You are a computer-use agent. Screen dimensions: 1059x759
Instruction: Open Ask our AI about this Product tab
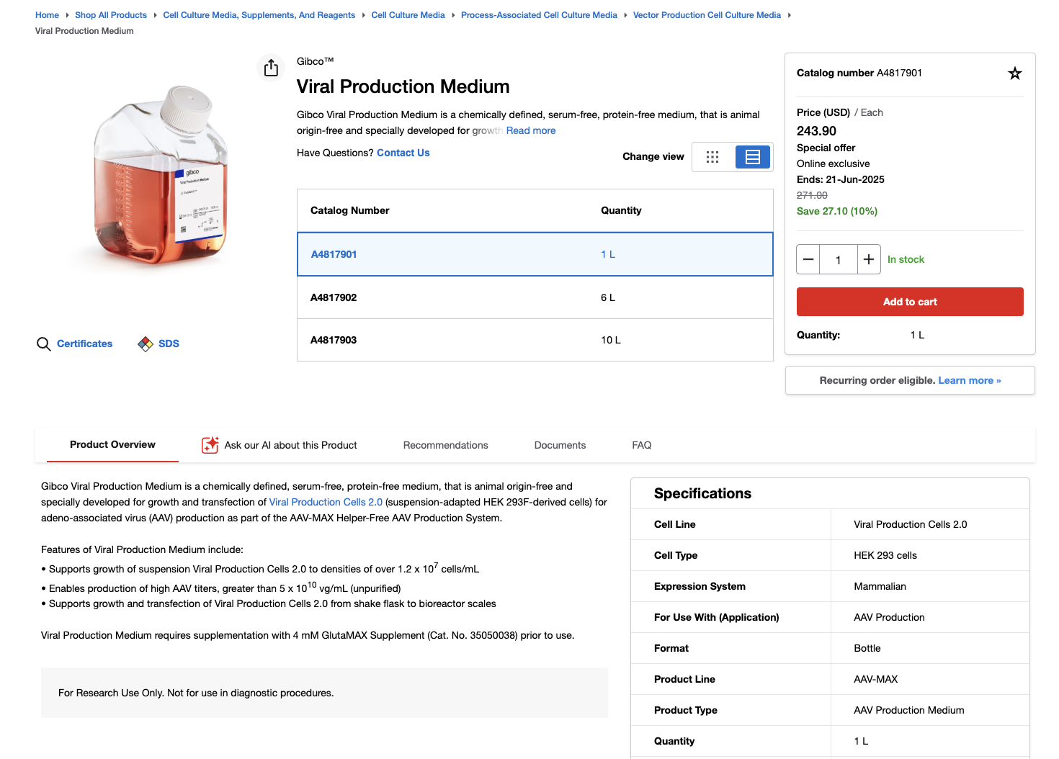280,445
